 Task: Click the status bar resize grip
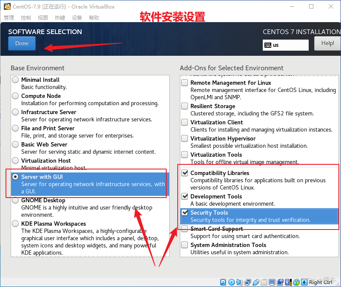tap(338, 284)
